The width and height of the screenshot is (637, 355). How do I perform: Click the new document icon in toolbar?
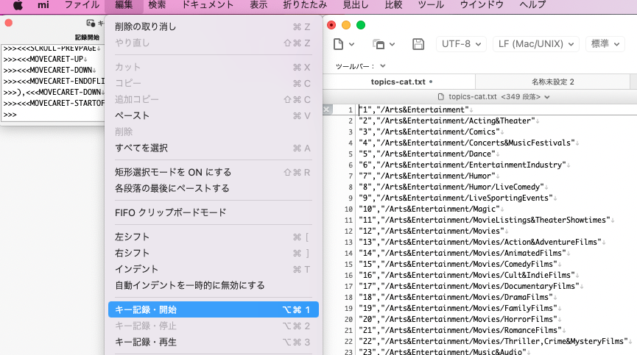pos(339,44)
